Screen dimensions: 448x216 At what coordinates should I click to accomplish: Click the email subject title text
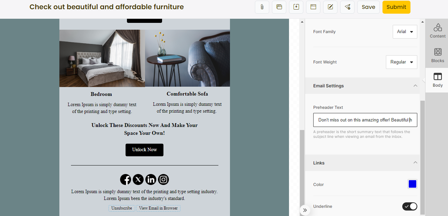(x=107, y=7)
